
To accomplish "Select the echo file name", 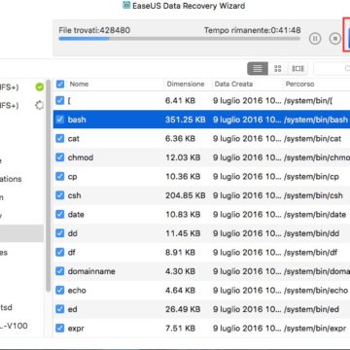I will pyautogui.click(x=77, y=290).
